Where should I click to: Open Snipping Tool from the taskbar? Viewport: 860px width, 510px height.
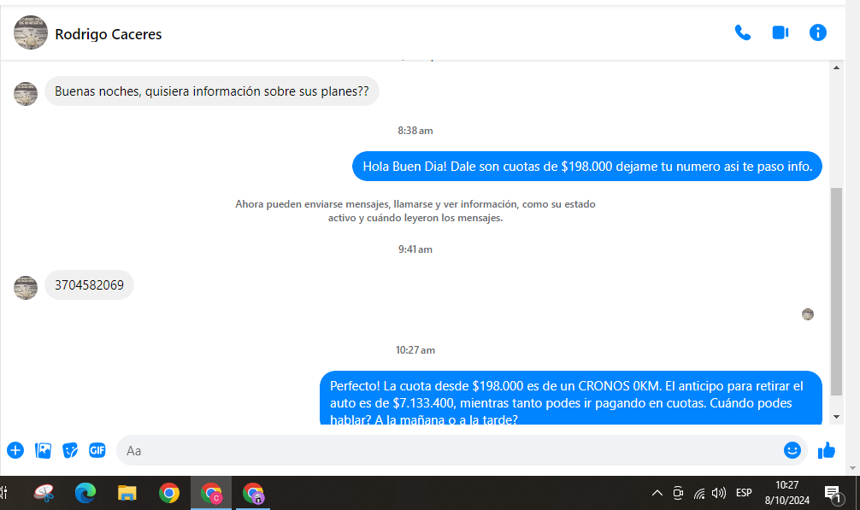coord(44,493)
